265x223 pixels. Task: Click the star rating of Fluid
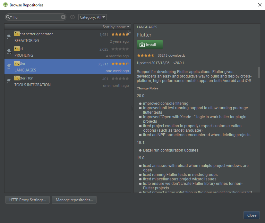click(x=120, y=49)
